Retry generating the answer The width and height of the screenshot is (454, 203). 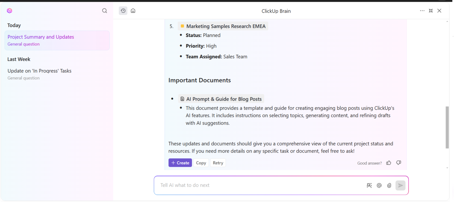[218, 163]
